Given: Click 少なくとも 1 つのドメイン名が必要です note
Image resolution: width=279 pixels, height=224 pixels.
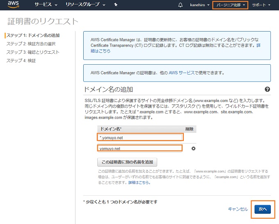Looking at the screenshot, I should [120, 202].
